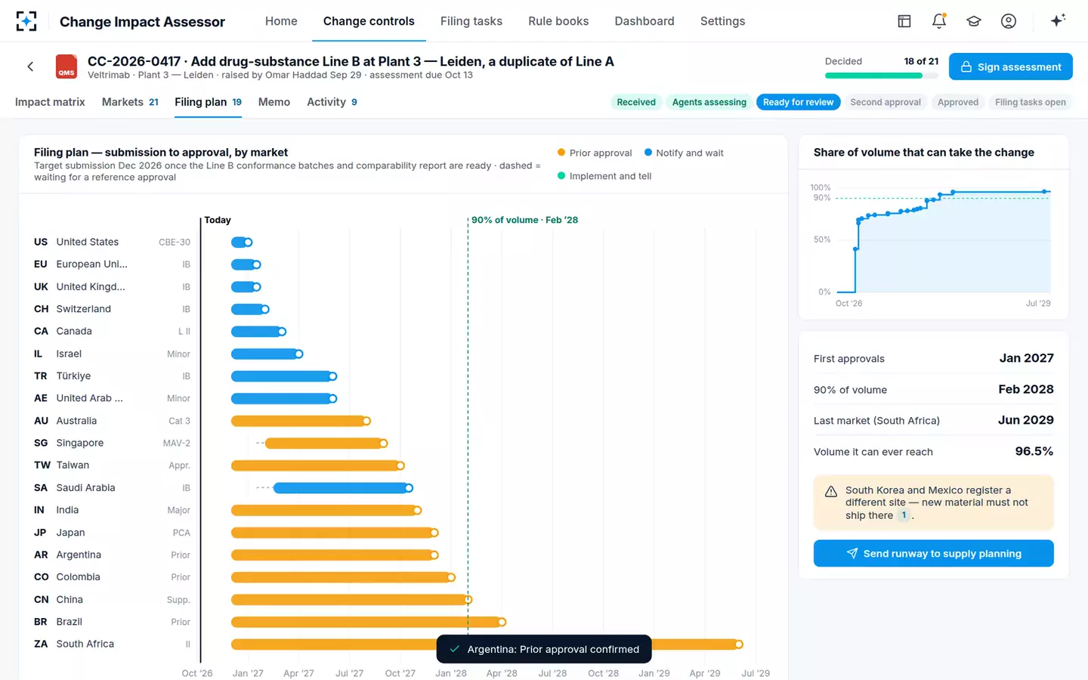Toggle the Notify and wait legend filter
Image resolution: width=1088 pixels, height=680 pixels.
tap(684, 153)
